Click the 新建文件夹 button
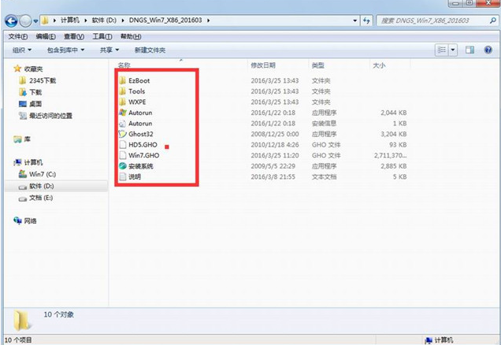 (150, 50)
